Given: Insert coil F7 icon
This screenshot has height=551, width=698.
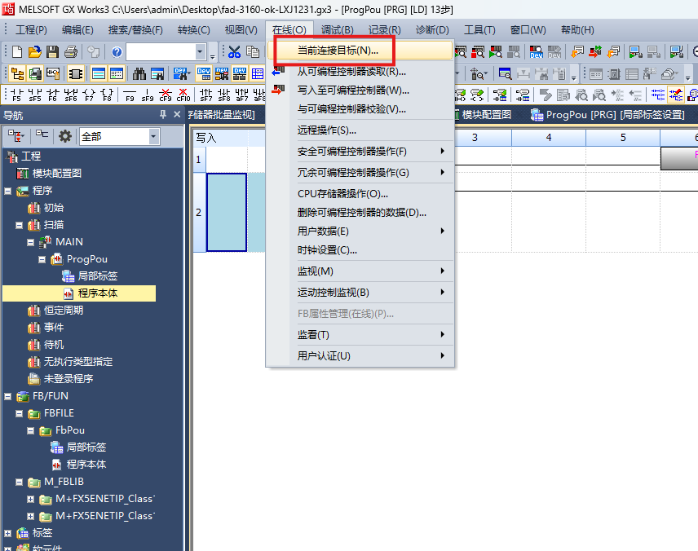Looking at the screenshot, I should point(89,95).
